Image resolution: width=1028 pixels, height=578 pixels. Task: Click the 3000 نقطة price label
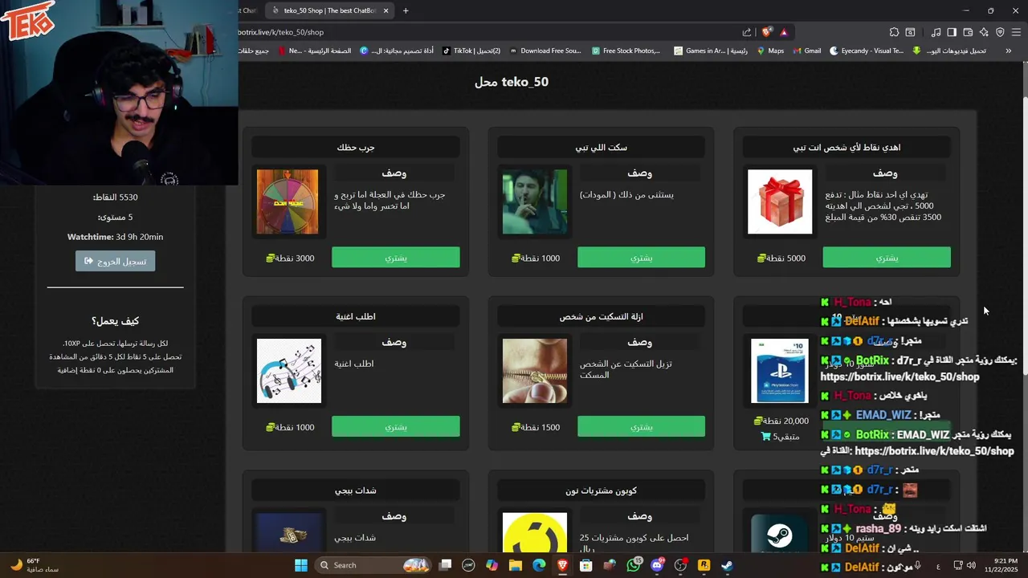pyautogui.click(x=290, y=258)
